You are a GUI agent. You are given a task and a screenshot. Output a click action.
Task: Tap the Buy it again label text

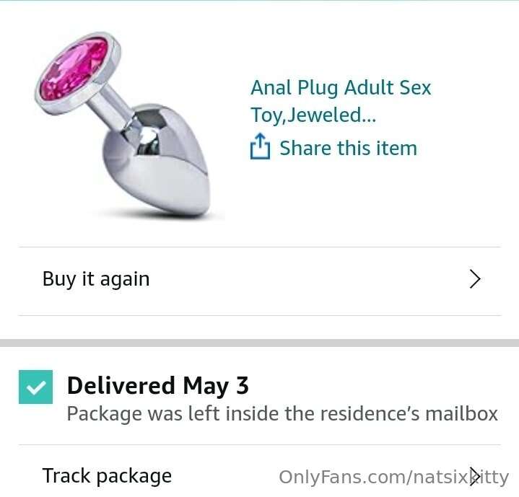click(x=96, y=279)
